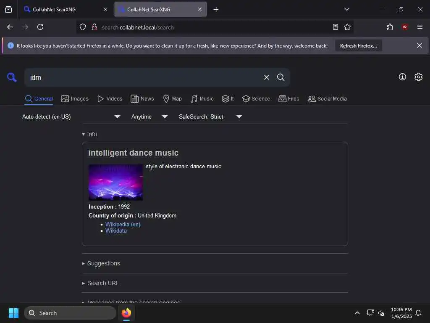
Task: Select the Files search category
Action: 289,98
